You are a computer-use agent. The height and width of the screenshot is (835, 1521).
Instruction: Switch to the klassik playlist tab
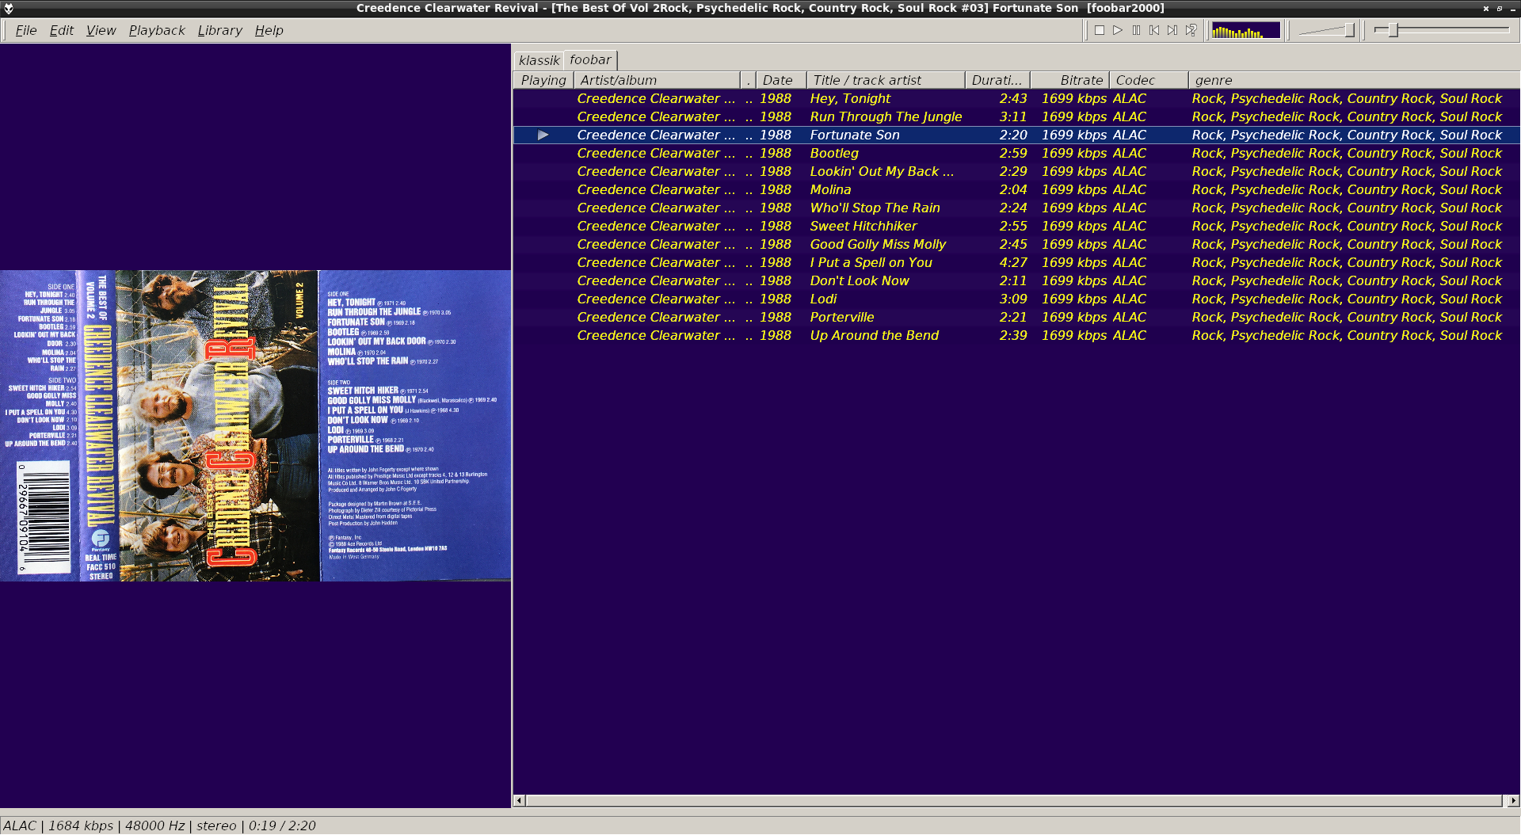(539, 60)
